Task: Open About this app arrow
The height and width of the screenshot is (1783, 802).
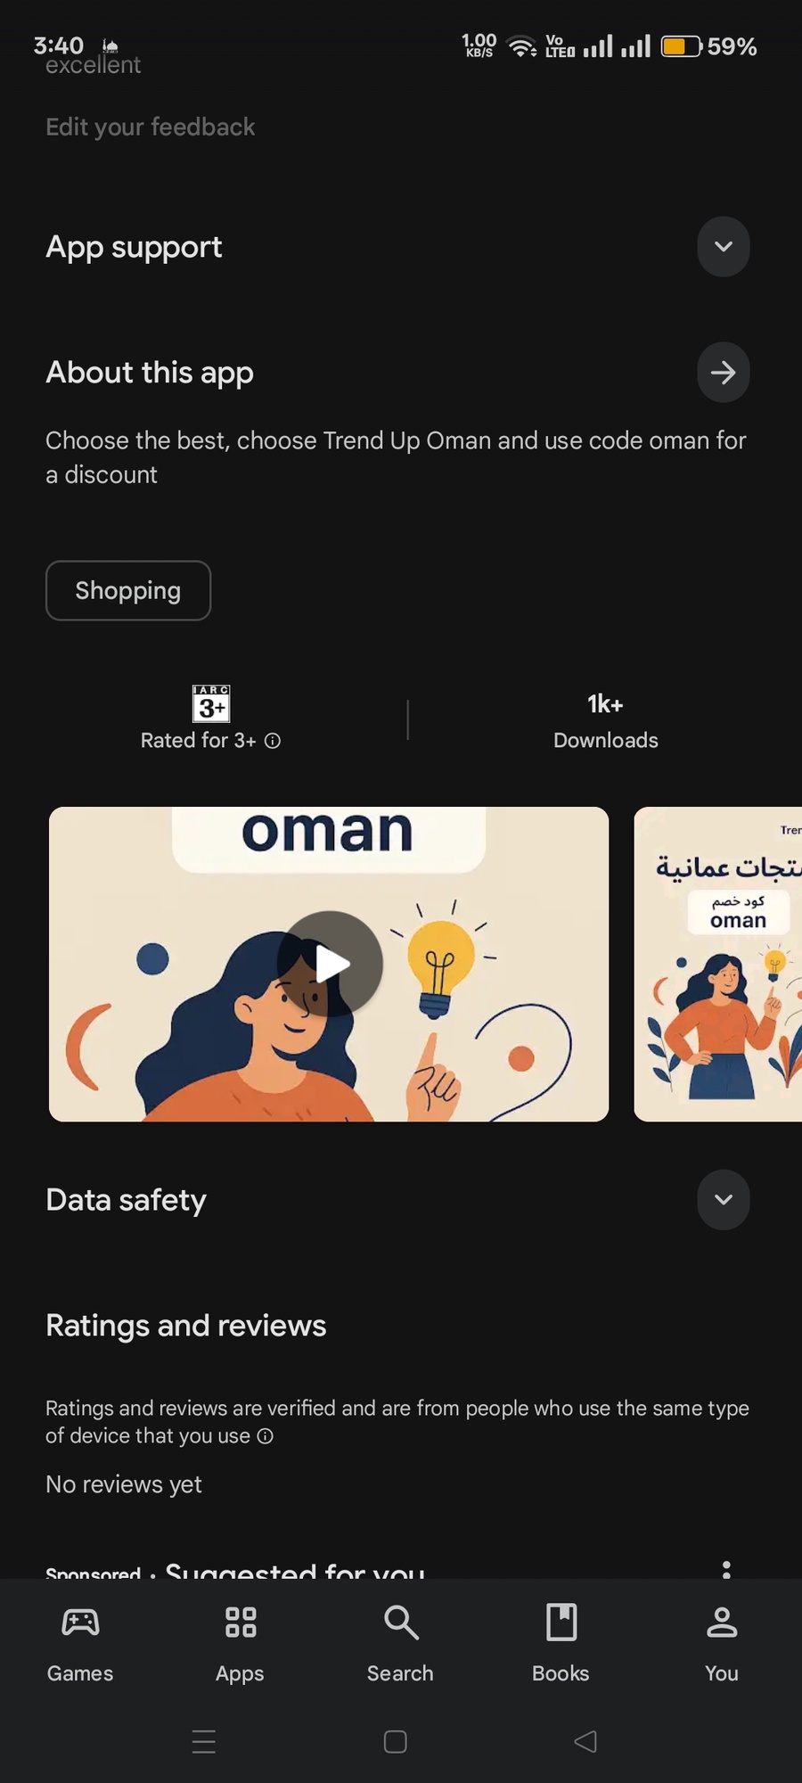Action: 723,372
